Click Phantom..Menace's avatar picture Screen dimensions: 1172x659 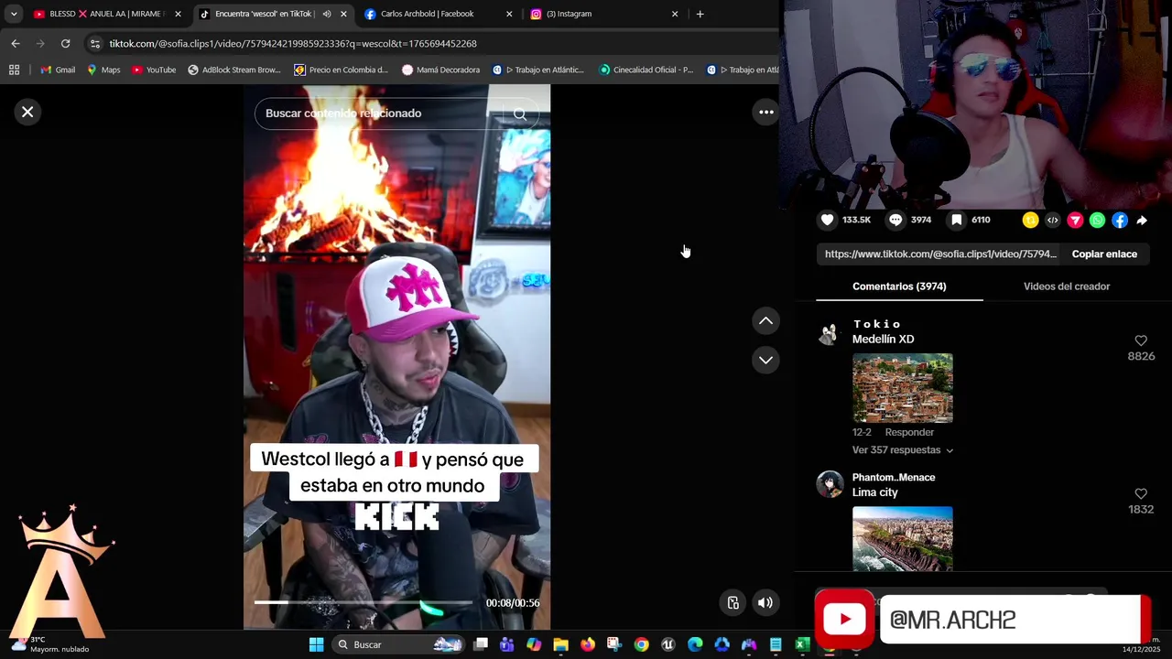click(830, 484)
